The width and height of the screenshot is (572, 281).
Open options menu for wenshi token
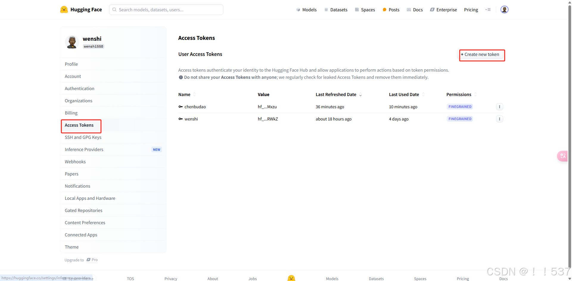click(x=500, y=119)
